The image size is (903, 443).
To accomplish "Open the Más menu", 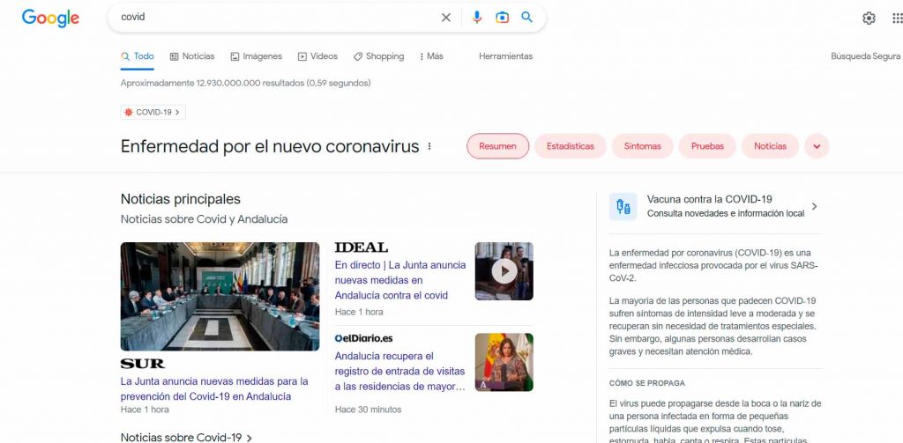I will pyautogui.click(x=431, y=56).
